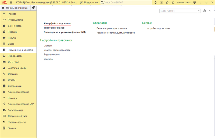Click the ОС и НМА truck icon
The image size is (215, 138).
click(4, 62)
